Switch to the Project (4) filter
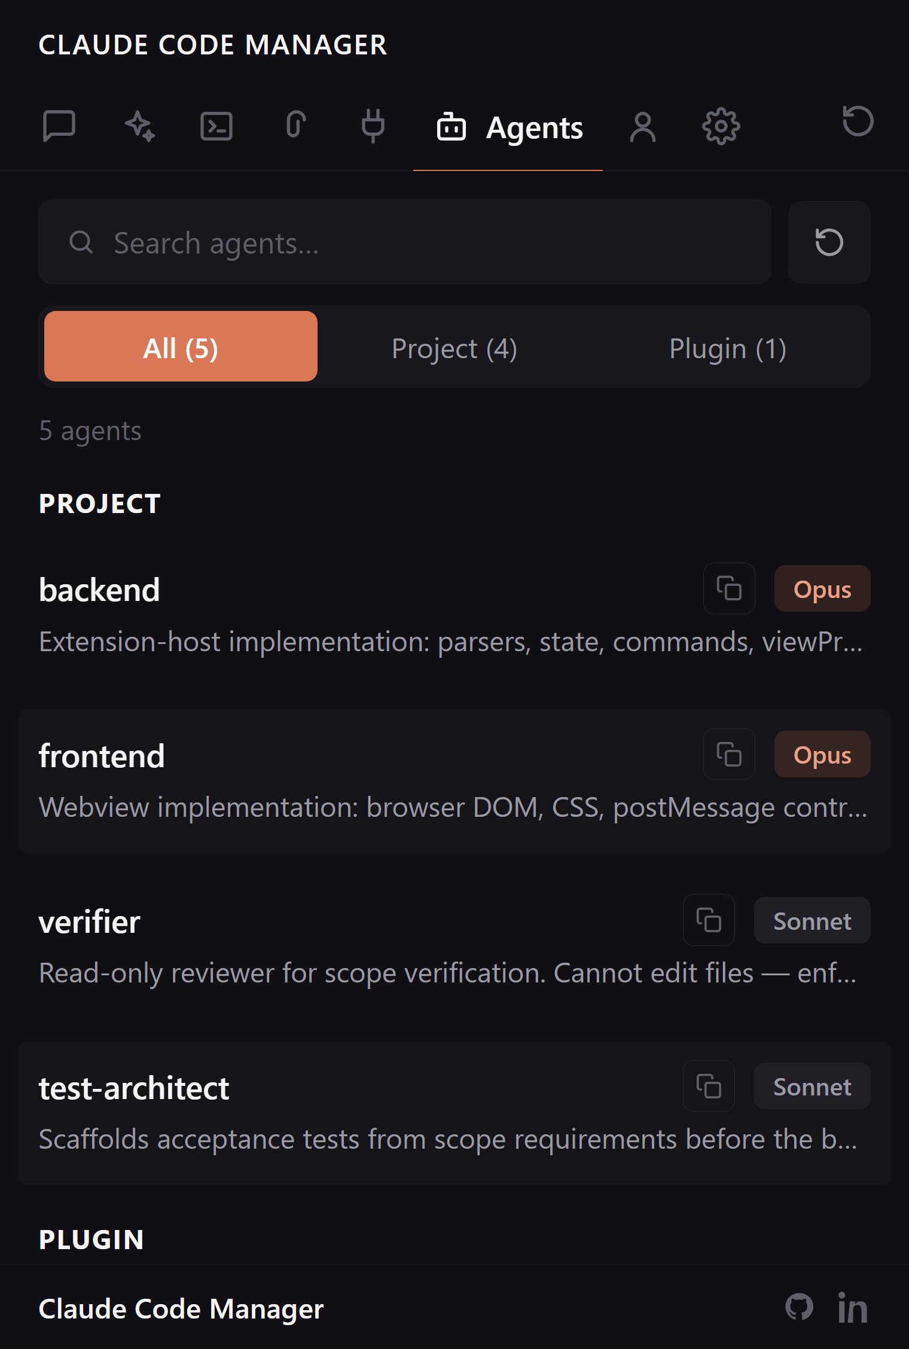The width and height of the screenshot is (909, 1349). pyautogui.click(x=454, y=347)
